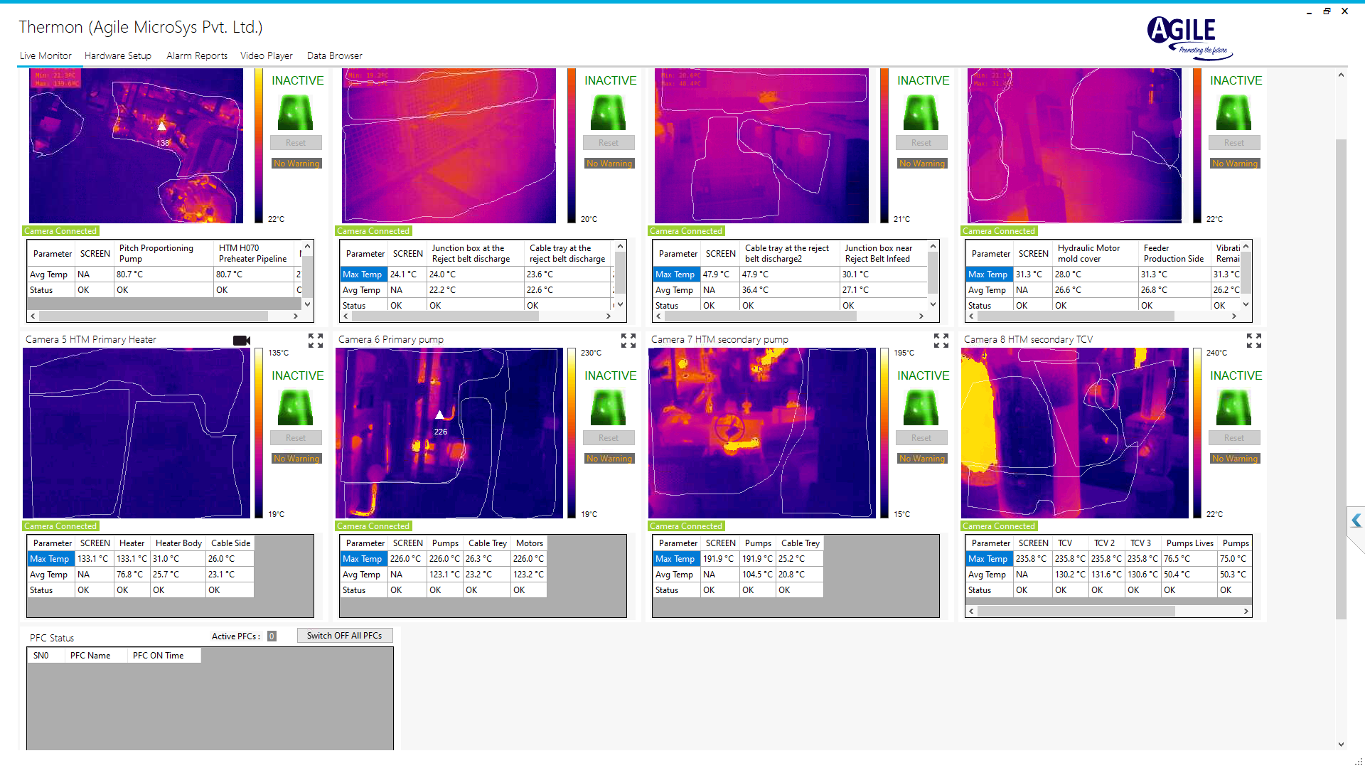Image resolution: width=1365 pixels, height=768 pixels.
Task: Click the No Warning indicator under Camera 6 Reset button
Action: coord(609,458)
